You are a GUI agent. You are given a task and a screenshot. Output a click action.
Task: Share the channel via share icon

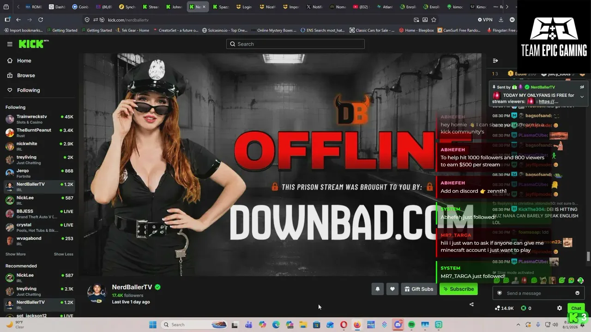pyautogui.click(x=471, y=304)
